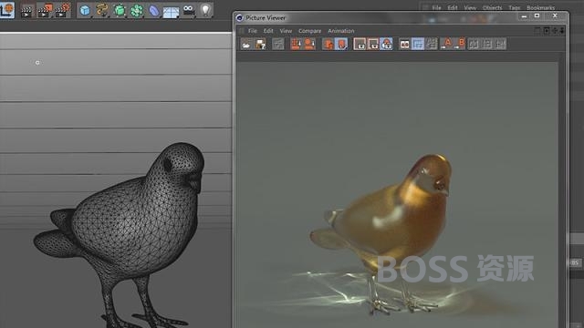Viewport: 584px width, 328px height.
Task: Click the Stop Rendering icon
Action: tap(277, 45)
